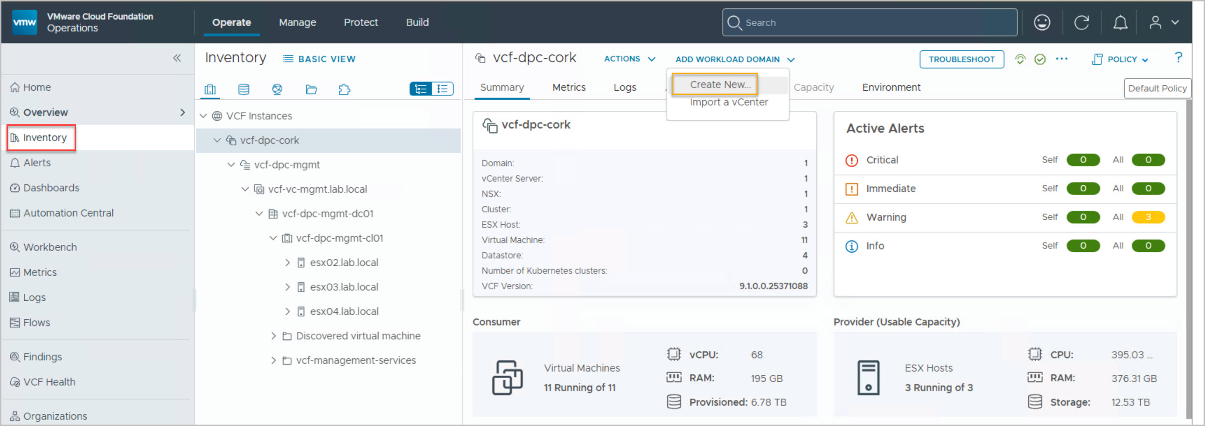Select the hosts and clusters inventory icon
This screenshot has width=1205, height=426.
click(x=210, y=89)
